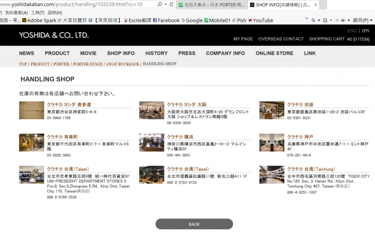Click the 池袋 shop thumbnail image
Viewport: 375px width, 232px height.
point(272,110)
